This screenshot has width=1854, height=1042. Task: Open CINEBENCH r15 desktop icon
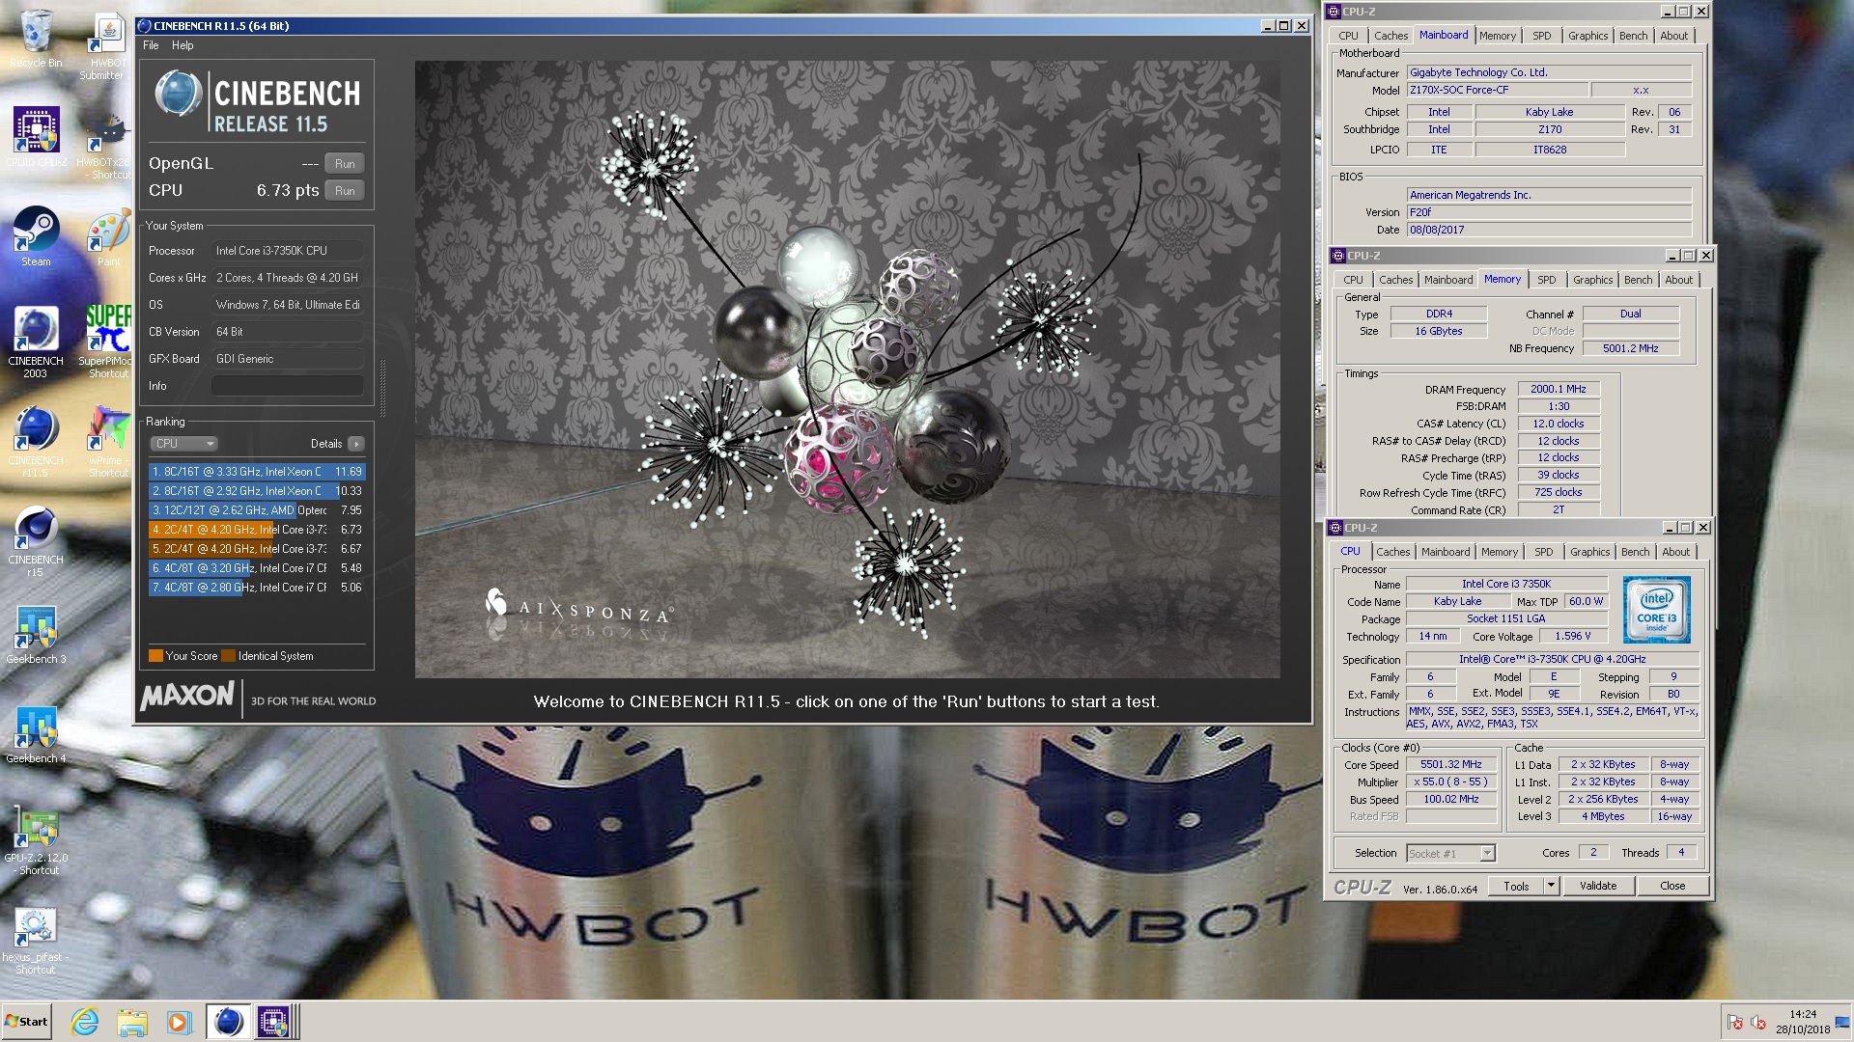(x=36, y=540)
